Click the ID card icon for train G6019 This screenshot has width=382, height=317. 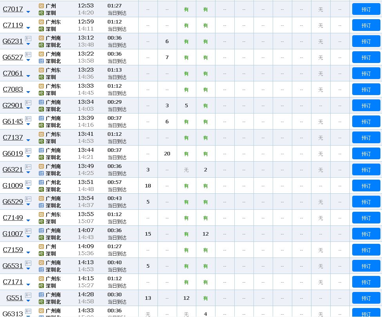[28, 151]
